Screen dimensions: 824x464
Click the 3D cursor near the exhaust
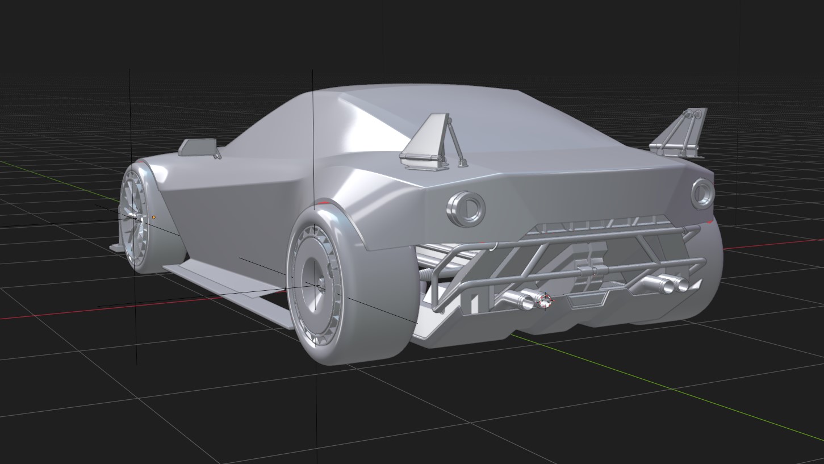(545, 301)
